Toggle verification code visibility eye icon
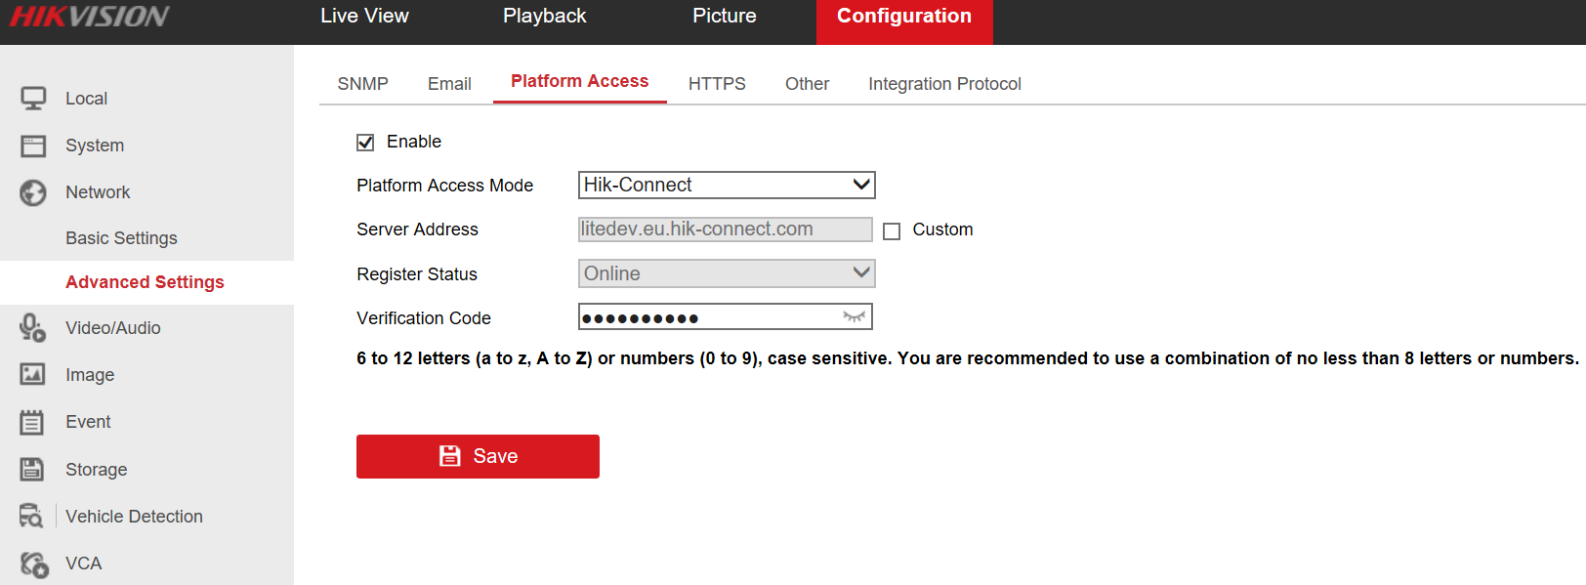Image resolution: width=1586 pixels, height=585 pixels. [854, 316]
